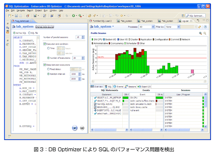The image size is (214, 155).
Task: Click Change data source link
Action: pyautogui.click(x=45, y=27)
